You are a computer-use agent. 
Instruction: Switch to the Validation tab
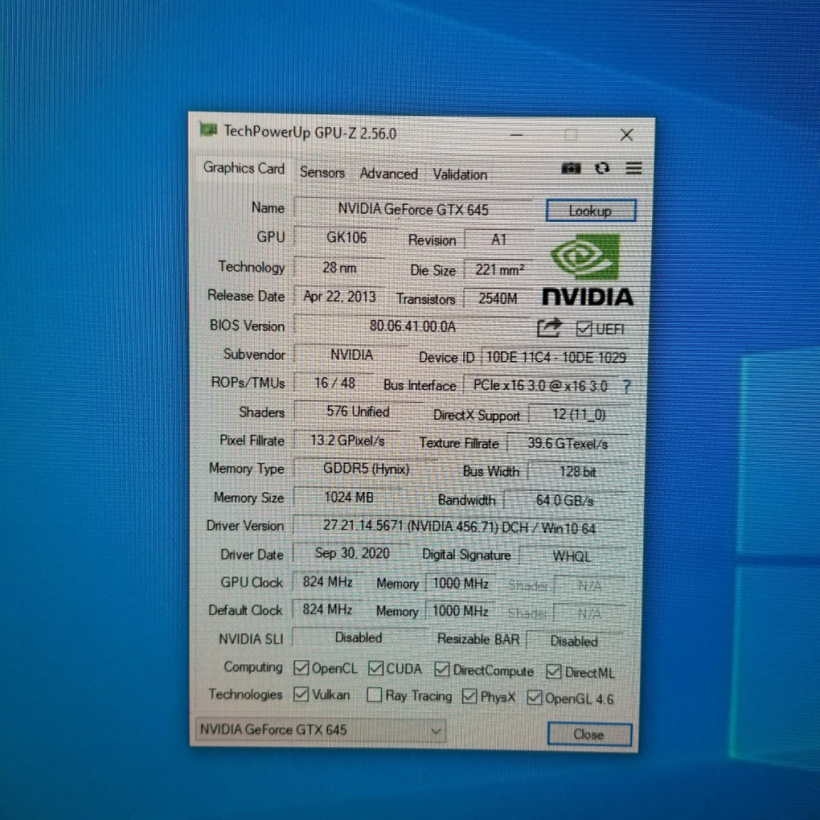click(460, 175)
